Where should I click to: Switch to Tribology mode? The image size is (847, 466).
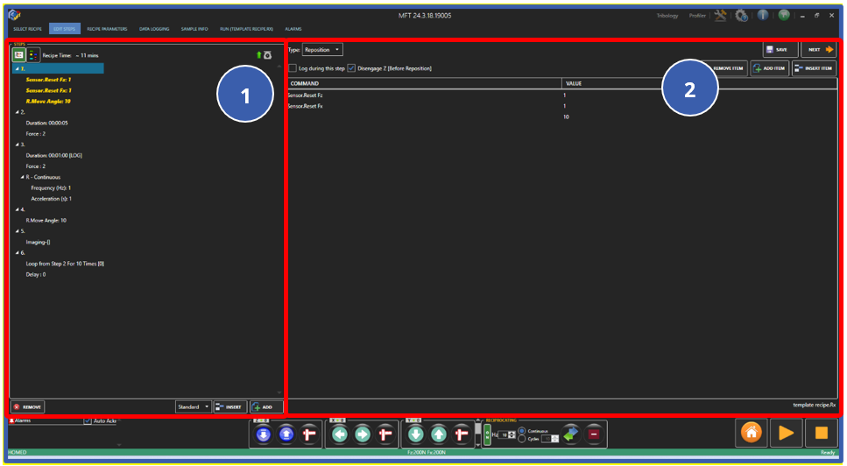click(667, 16)
